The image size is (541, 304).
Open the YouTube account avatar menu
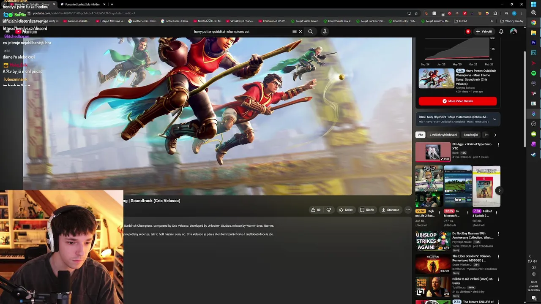(514, 32)
